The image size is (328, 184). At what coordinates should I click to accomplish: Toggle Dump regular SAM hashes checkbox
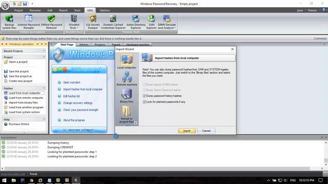[144, 84]
